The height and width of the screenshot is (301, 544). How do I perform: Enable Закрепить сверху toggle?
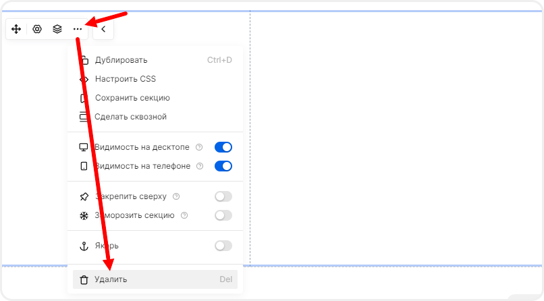click(x=223, y=196)
